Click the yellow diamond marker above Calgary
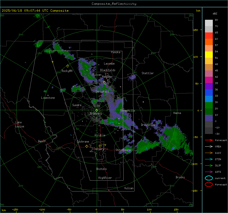Image resolution: width=228 pixels, height=213 pixels. click(x=100, y=146)
